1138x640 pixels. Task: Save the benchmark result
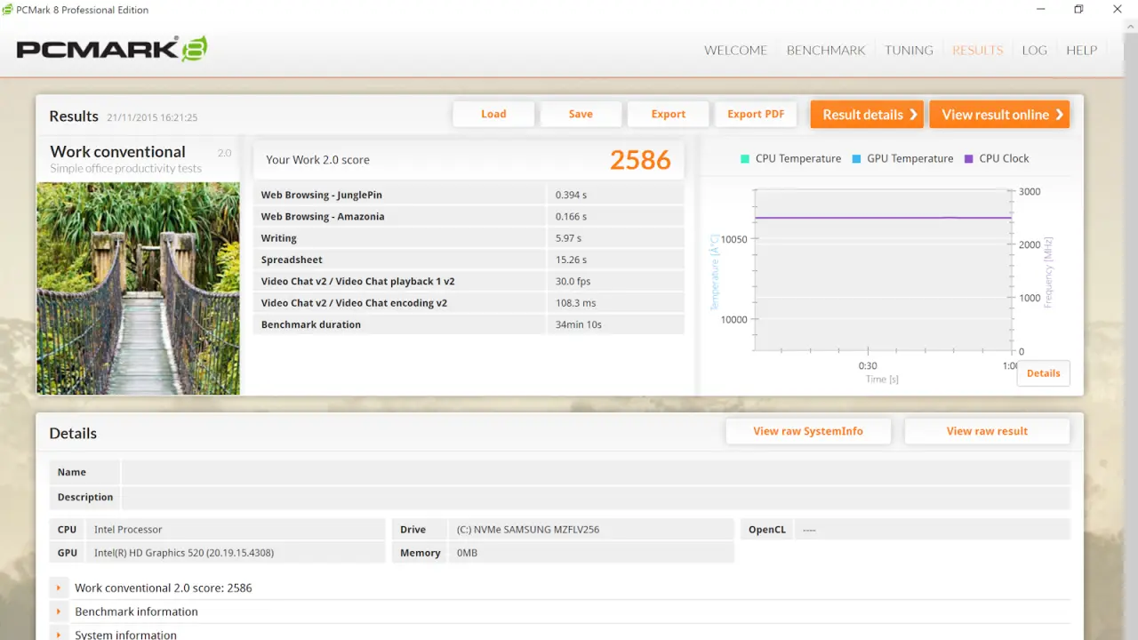pos(581,114)
